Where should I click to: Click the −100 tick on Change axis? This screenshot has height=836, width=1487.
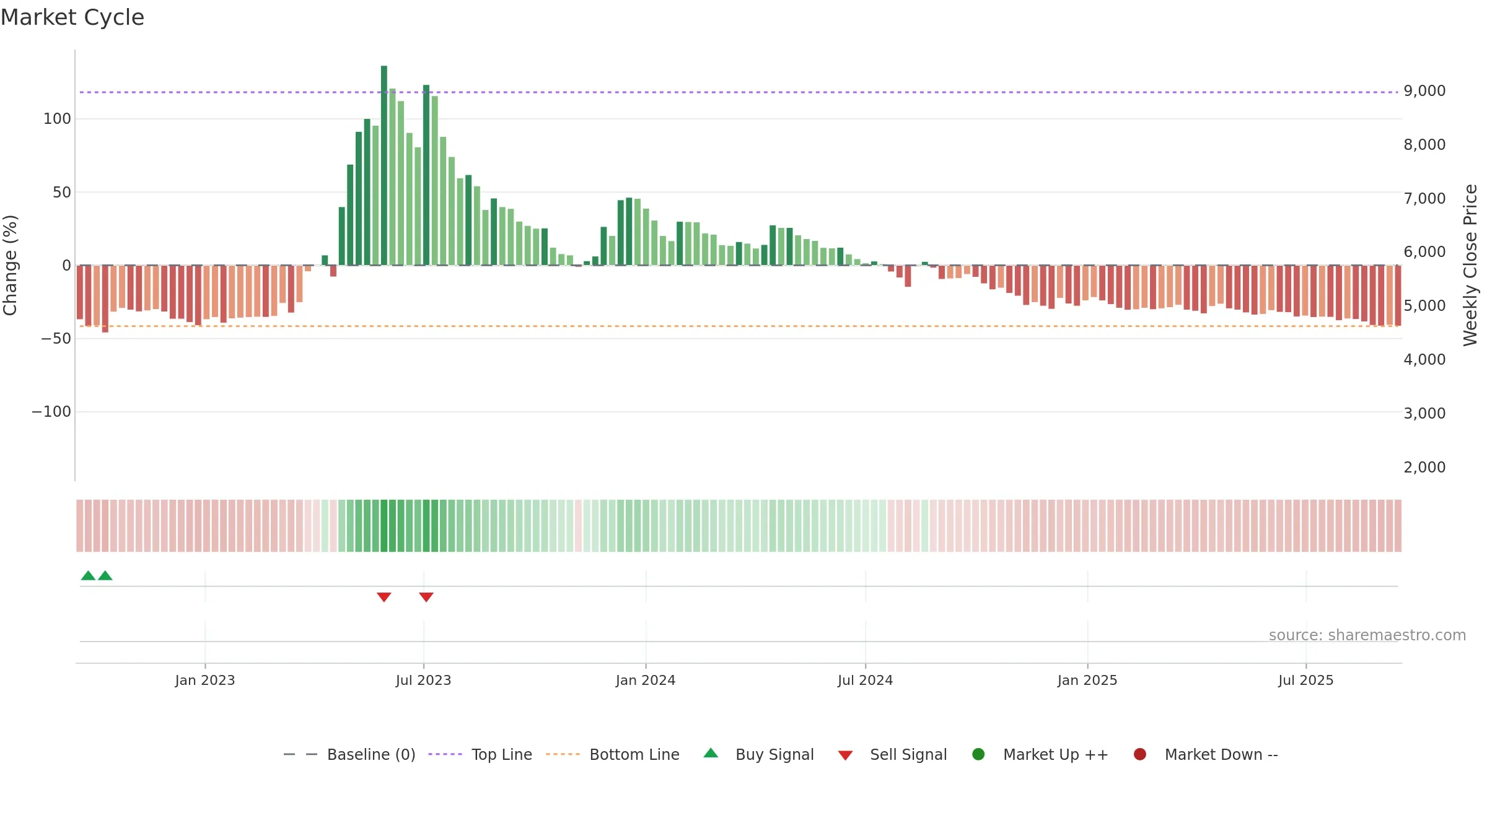coord(51,412)
